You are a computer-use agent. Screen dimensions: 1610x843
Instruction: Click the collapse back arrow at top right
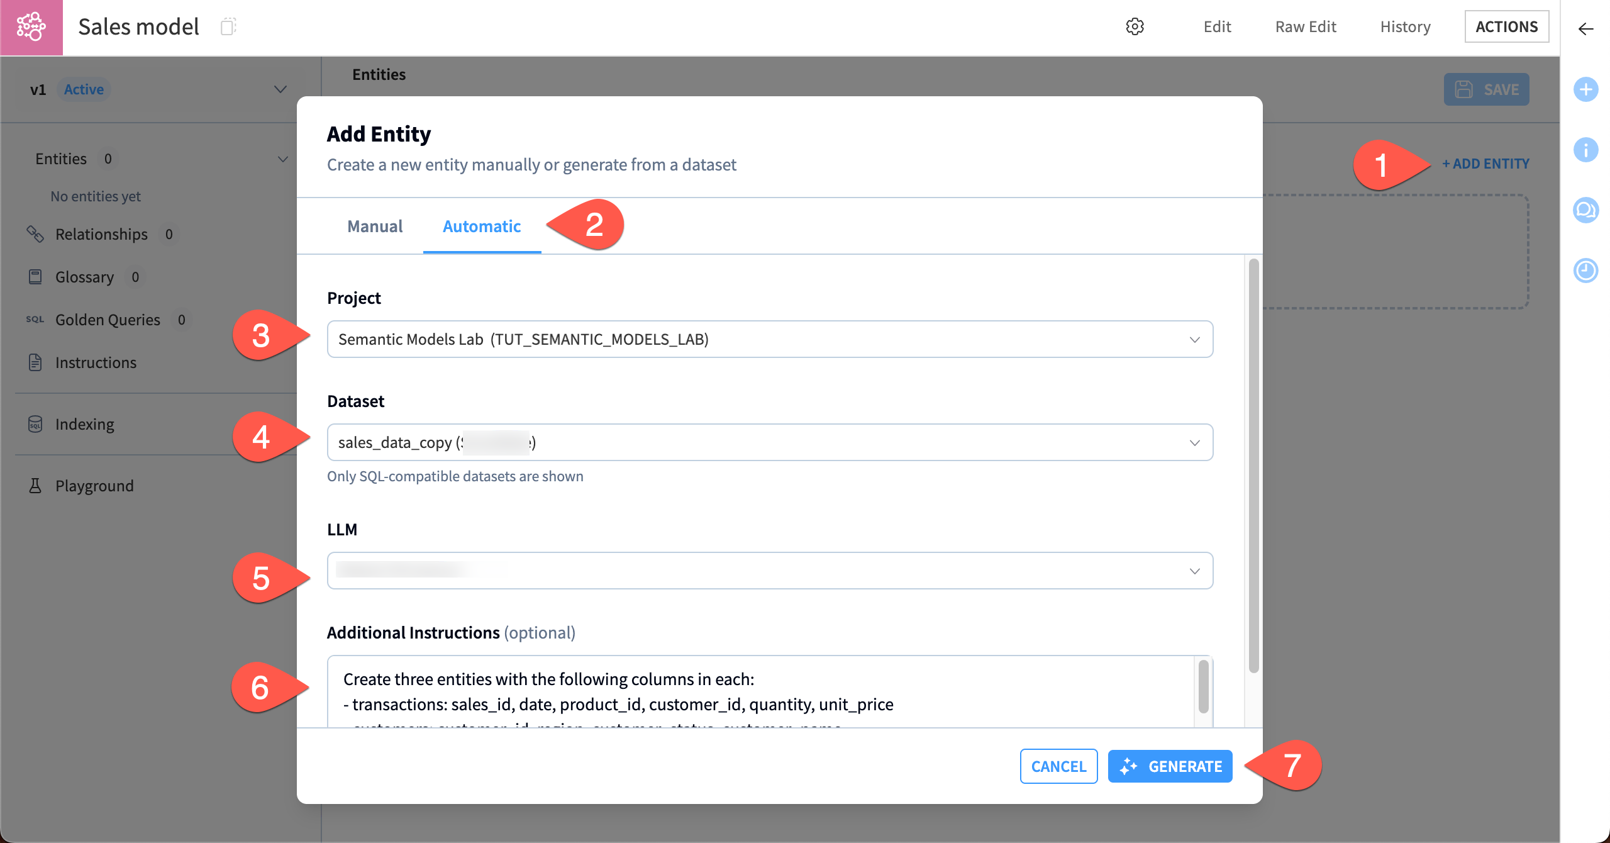pos(1585,28)
